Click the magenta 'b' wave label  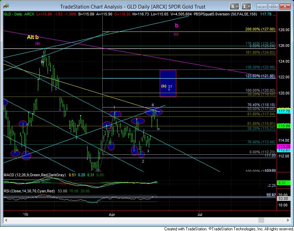(x=177, y=26)
